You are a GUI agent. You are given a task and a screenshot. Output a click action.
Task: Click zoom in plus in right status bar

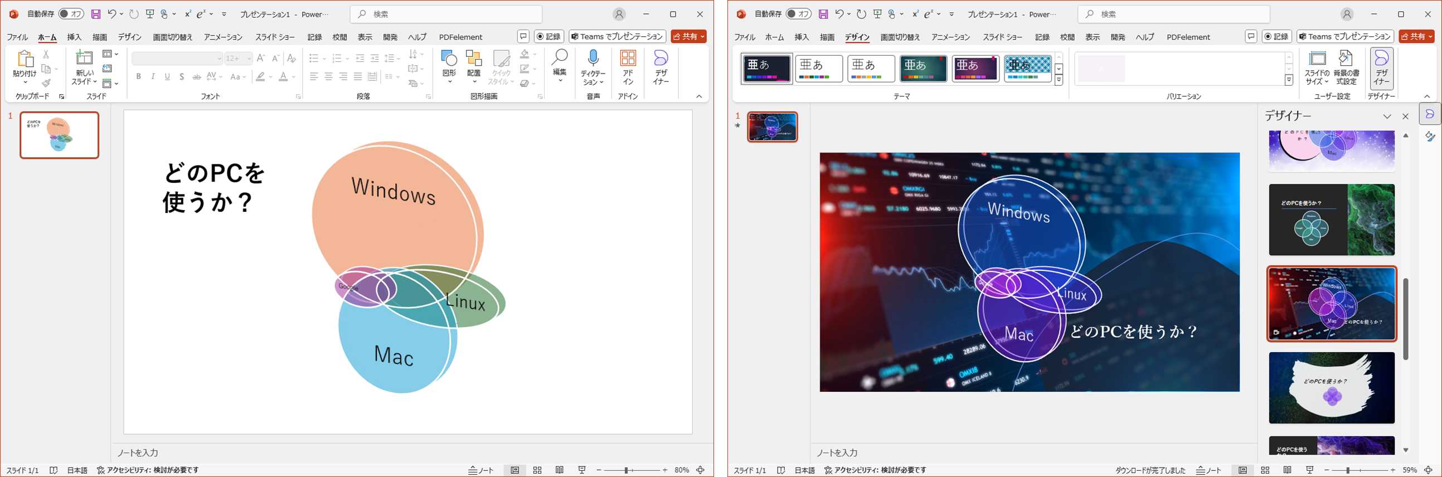pyautogui.click(x=1392, y=470)
